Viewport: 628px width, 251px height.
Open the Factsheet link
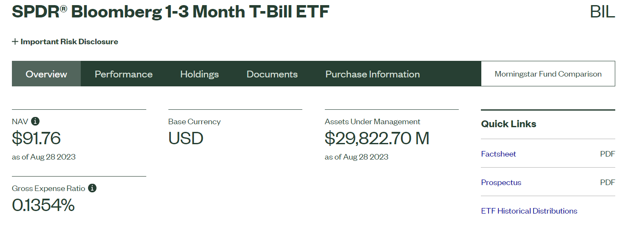coord(498,154)
